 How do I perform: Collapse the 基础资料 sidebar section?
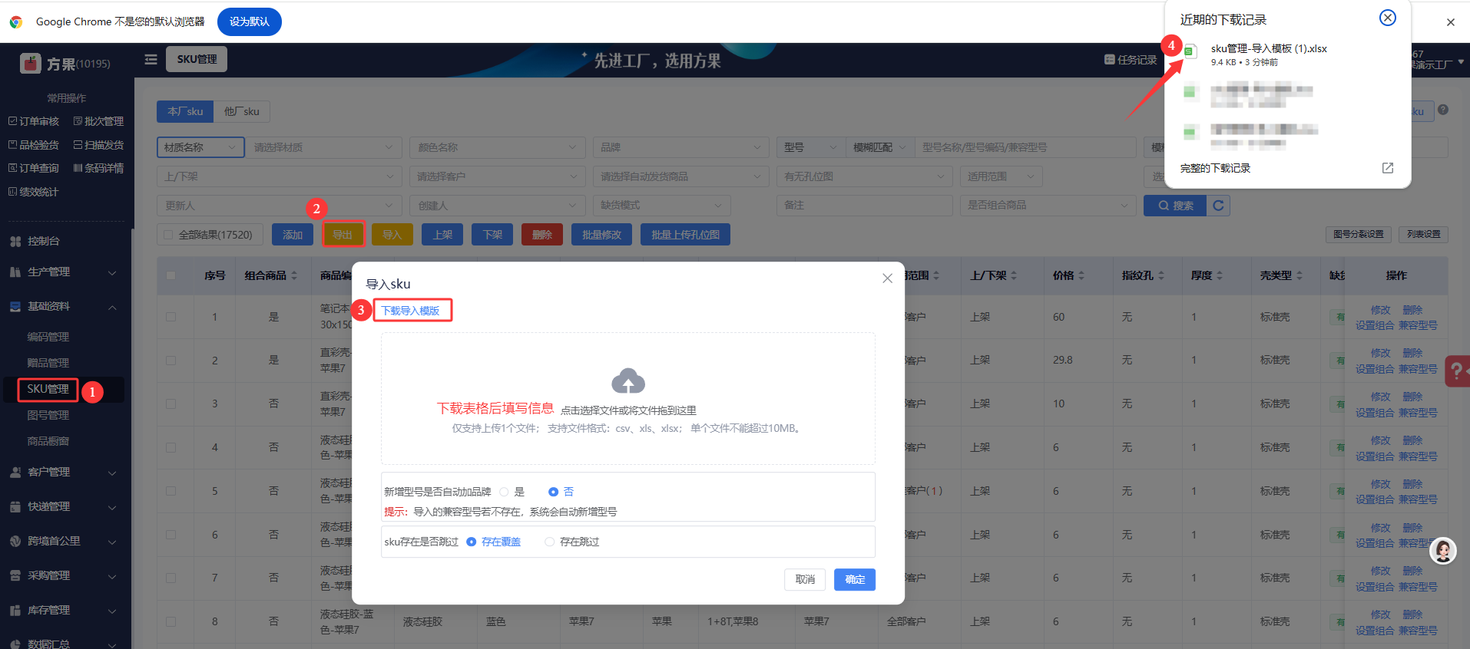[x=63, y=307]
